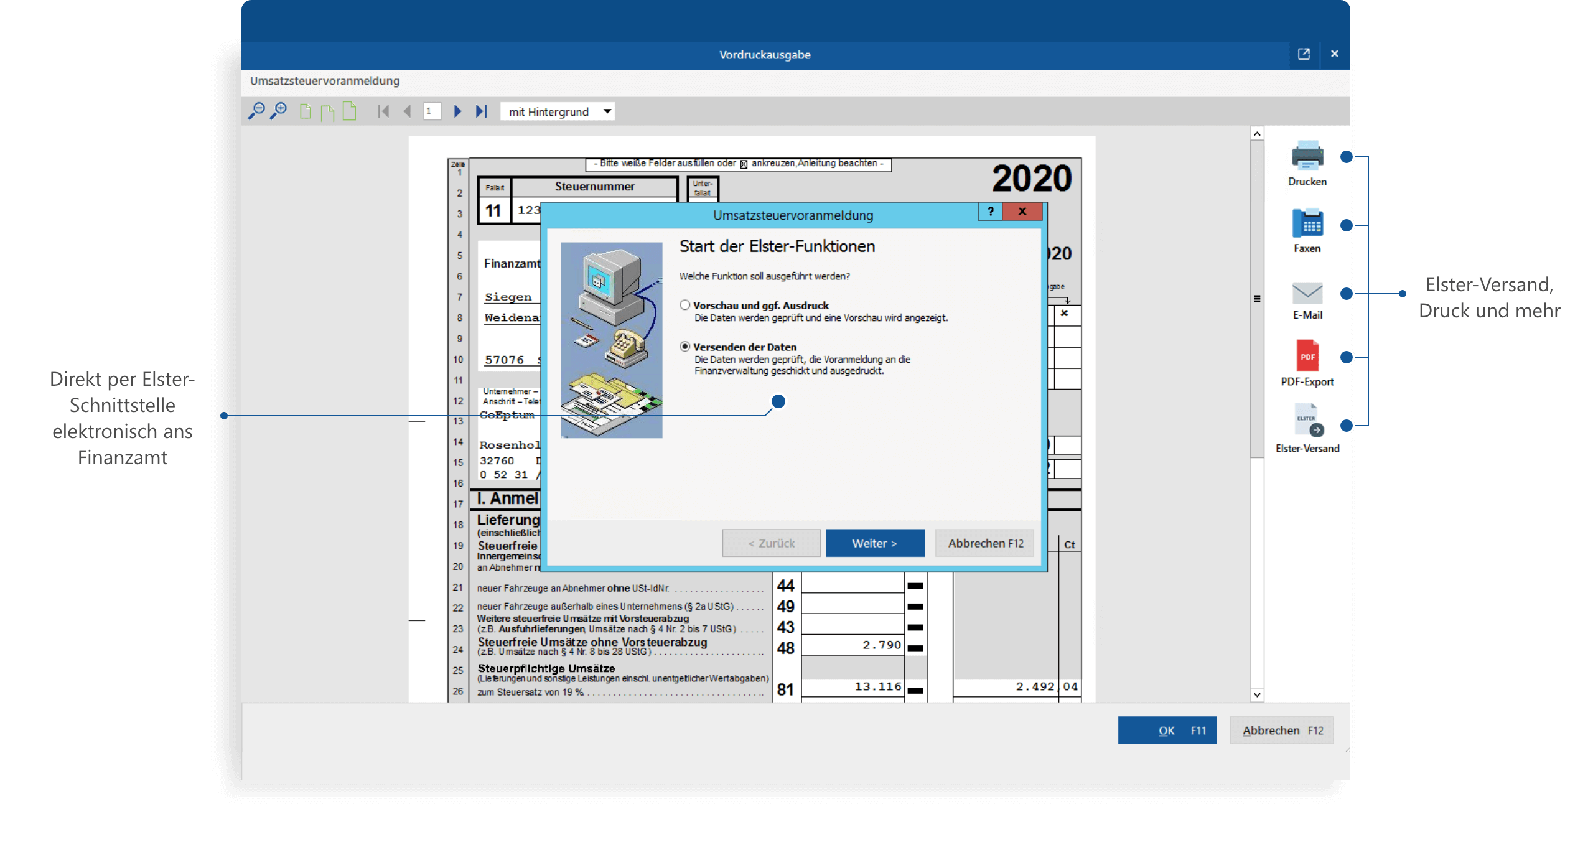Open the mit Hintergrund dropdown

pos(557,111)
